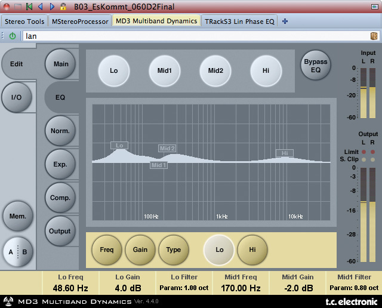The image size is (382, 308).
Task: Click the Input L level meter
Action: (363, 93)
